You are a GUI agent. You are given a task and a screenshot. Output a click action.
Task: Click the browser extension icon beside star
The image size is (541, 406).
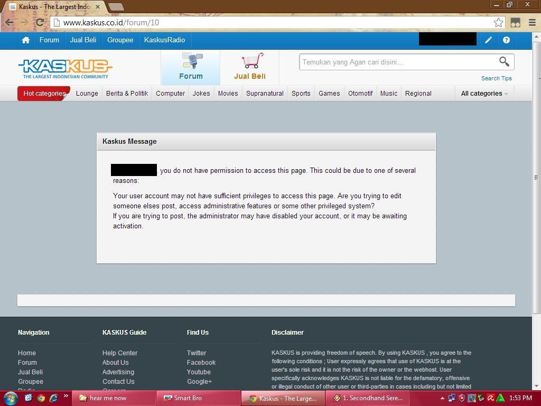pyautogui.click(x=516, y=23)
